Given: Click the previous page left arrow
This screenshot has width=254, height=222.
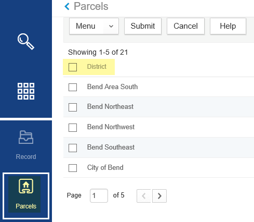Looking at the screenshot, I should 143,196.
